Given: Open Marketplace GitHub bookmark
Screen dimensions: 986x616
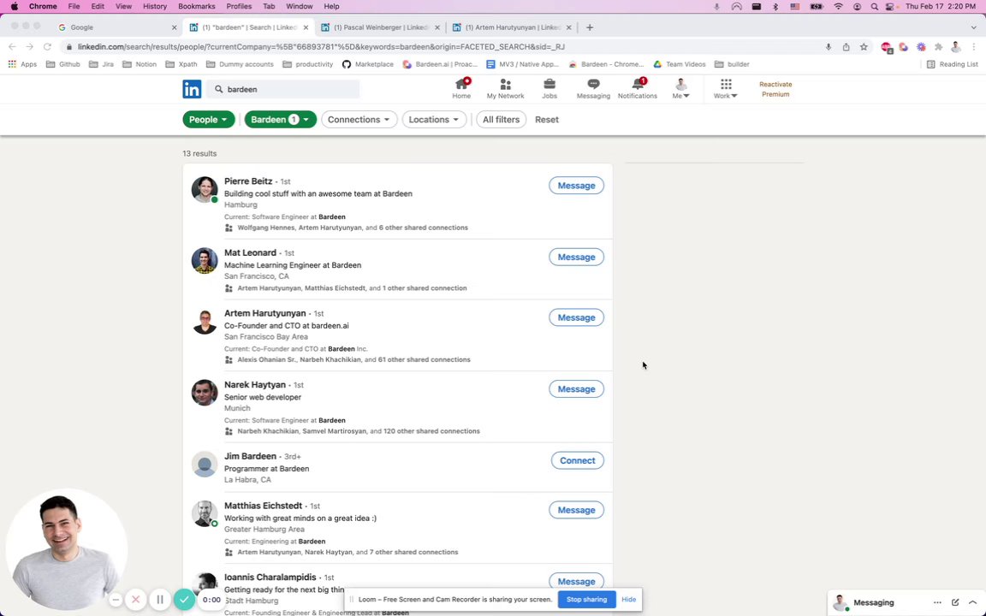Looking at the screenshot, I should click(x=368, y=64).
